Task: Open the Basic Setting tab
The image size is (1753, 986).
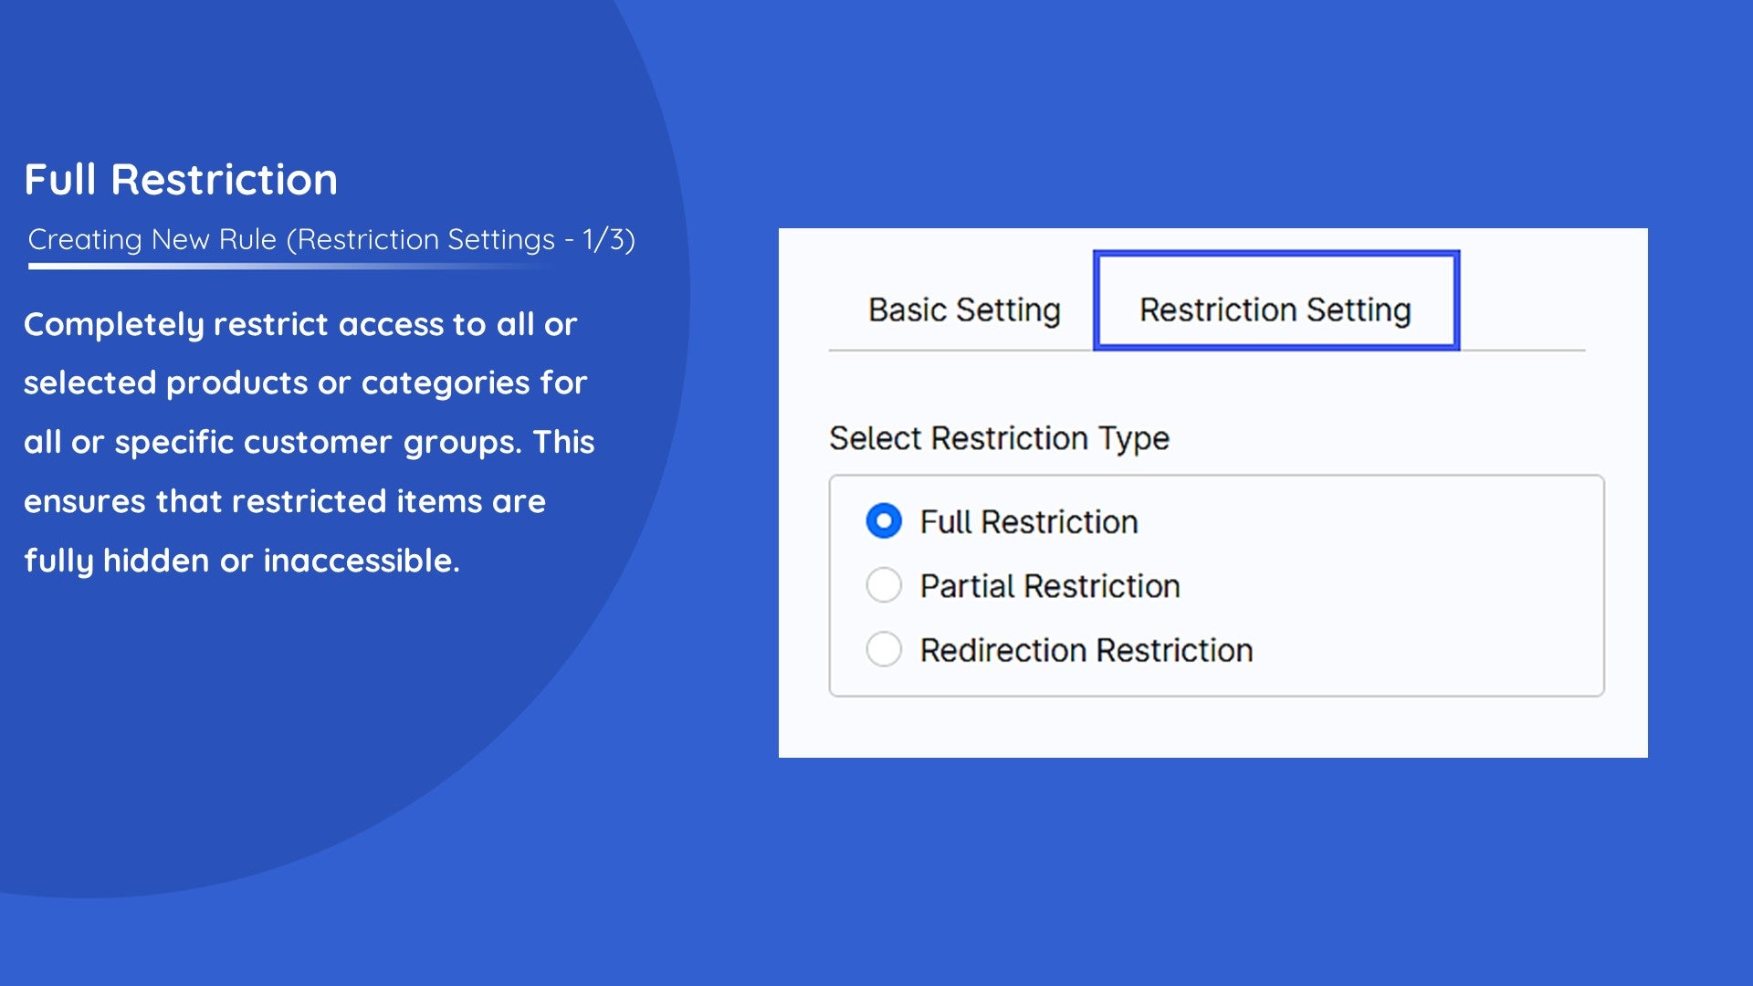Action: click(x=964, y=310)
